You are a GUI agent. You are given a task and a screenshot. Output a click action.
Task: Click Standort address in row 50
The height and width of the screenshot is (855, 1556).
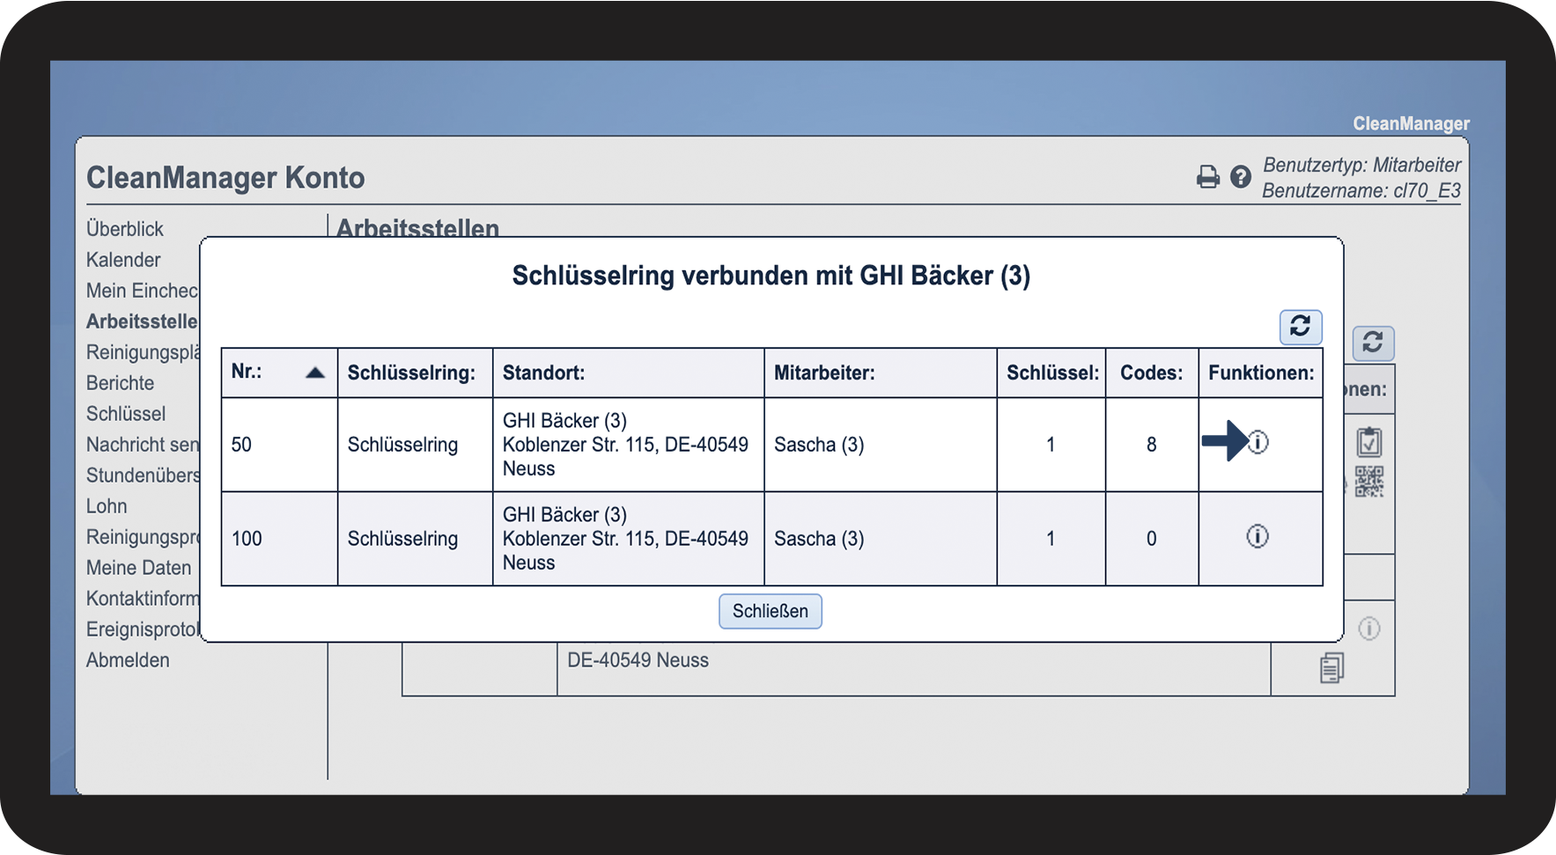[625, 445]
